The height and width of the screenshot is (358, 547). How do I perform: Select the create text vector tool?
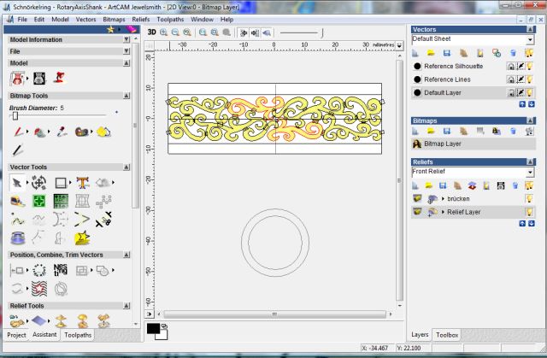(x=83, y=182)
